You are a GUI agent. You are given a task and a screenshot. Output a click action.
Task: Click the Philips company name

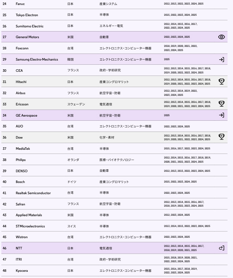[x=21, y=160]
